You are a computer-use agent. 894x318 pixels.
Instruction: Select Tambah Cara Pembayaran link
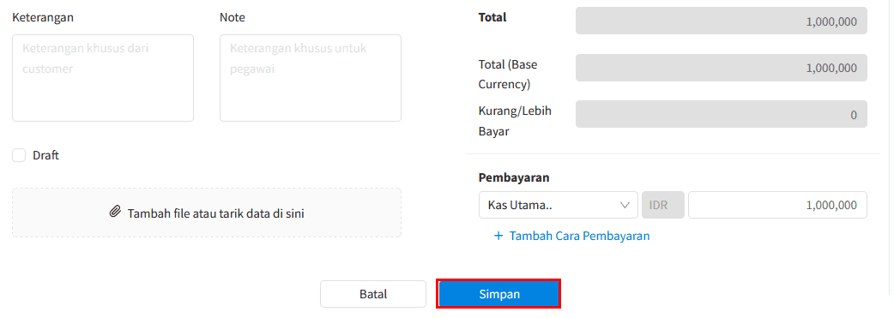(x=580, y=236)
